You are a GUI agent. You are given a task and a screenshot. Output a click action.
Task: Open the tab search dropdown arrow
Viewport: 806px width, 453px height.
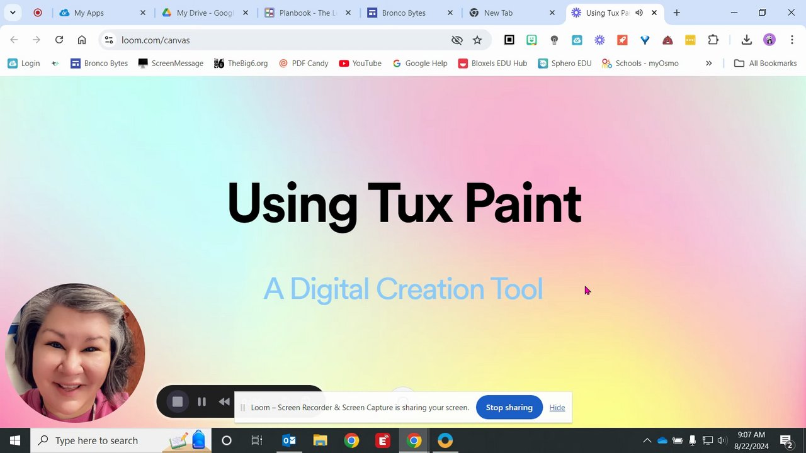tap(13, 13)
